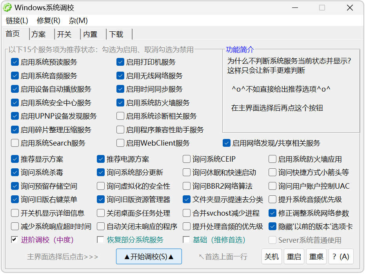Uncheck 启用网络发现/共享相关服务
Viewport: 365px width, 274px height.
[227, 143]
